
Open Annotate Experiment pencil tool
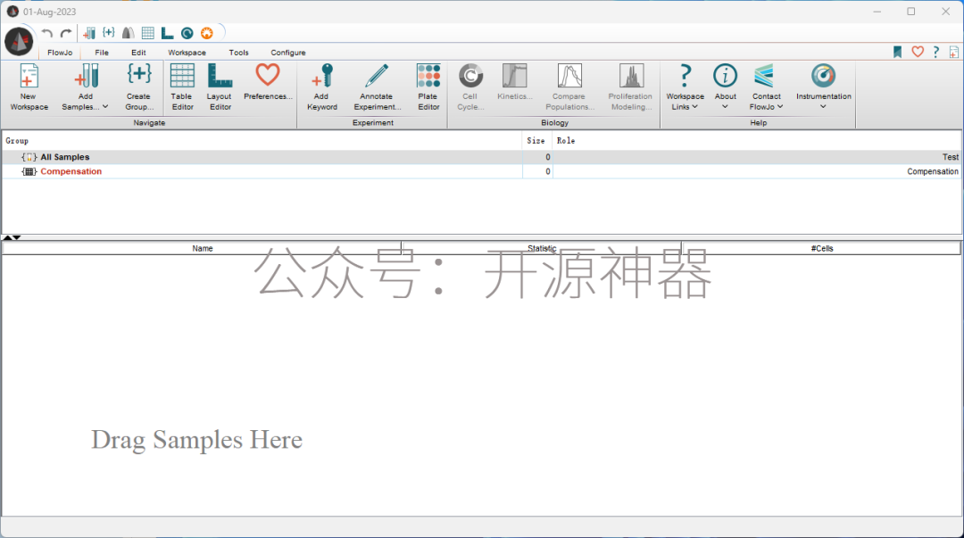377,87
